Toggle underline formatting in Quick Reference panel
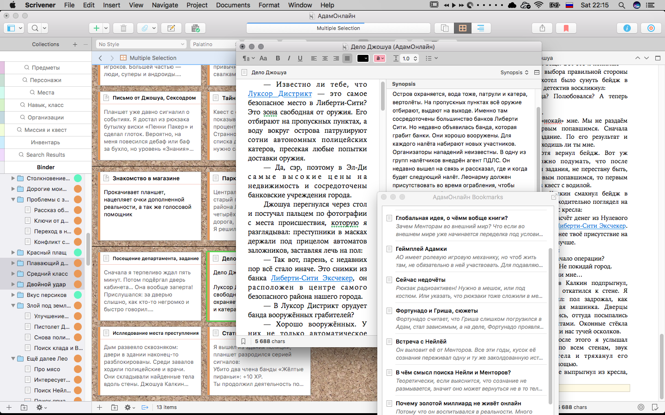 coord(300,58)
